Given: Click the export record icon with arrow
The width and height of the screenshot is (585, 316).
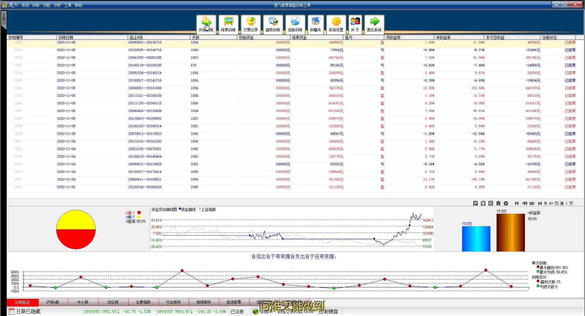Looking at the screenshot, I should (490, 203).
